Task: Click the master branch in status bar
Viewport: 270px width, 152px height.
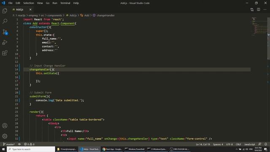Action: click(9, 144)
